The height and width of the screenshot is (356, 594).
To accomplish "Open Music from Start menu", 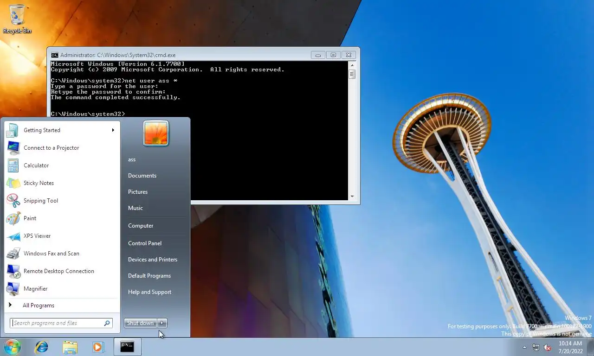I will 136,208.
